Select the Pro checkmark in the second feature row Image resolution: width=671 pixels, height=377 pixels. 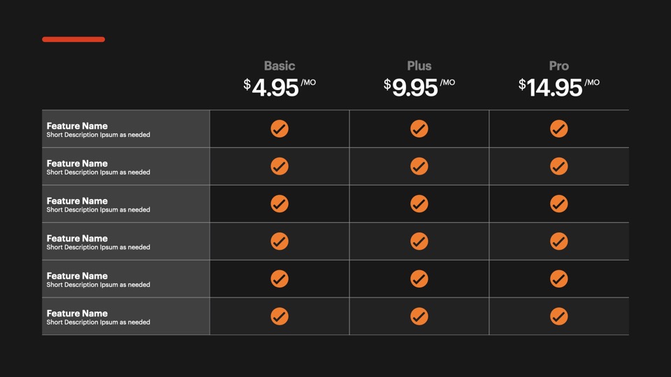click(559, 166)
